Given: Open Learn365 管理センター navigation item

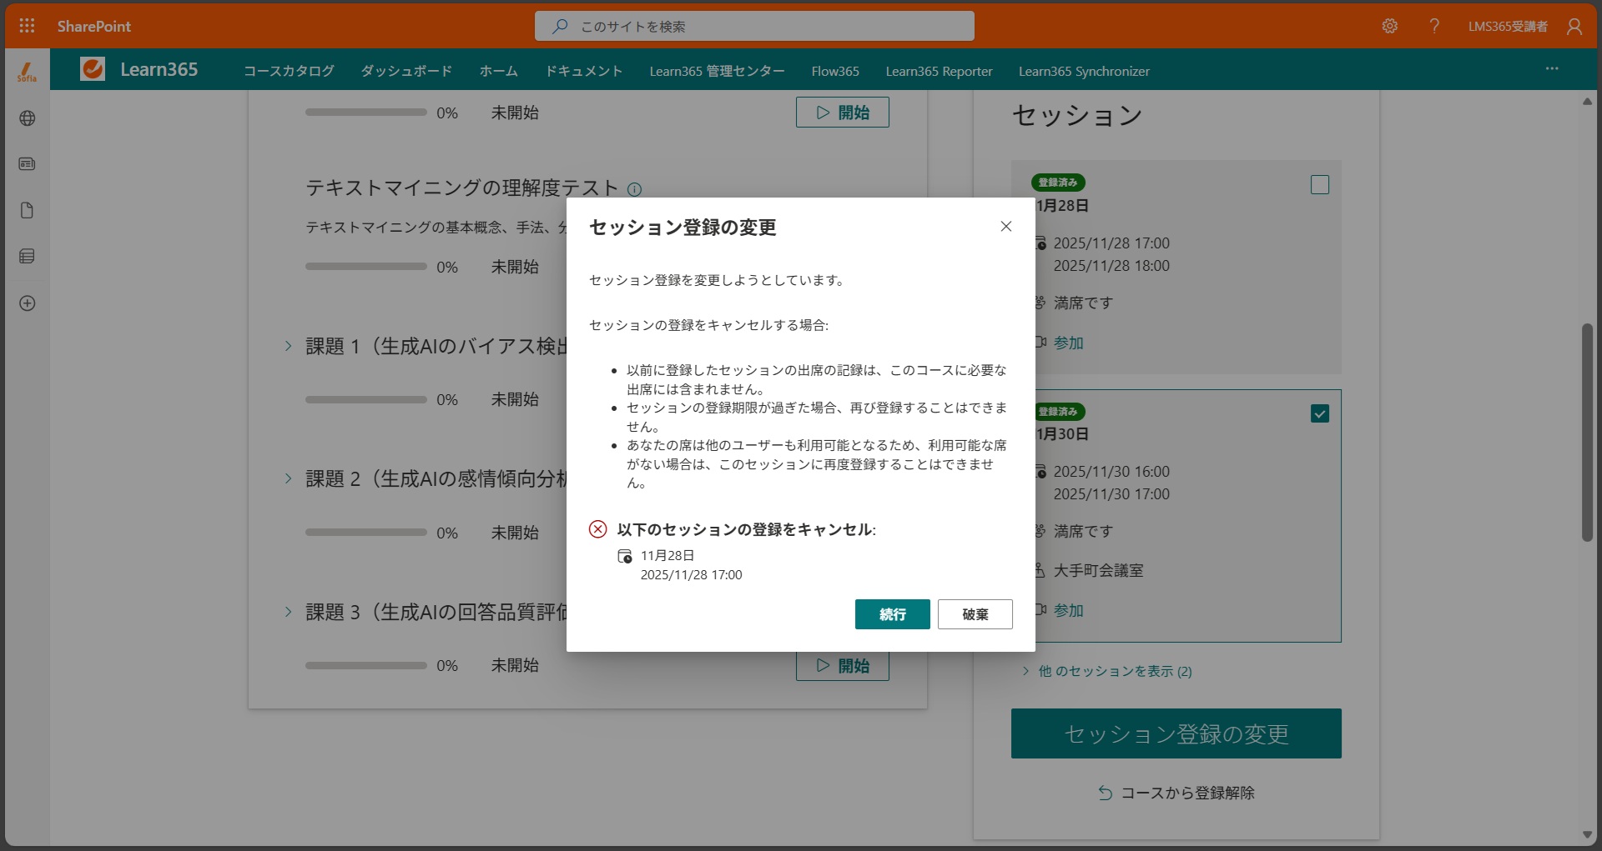Looking at the screenshot, I should coord(717,71).
